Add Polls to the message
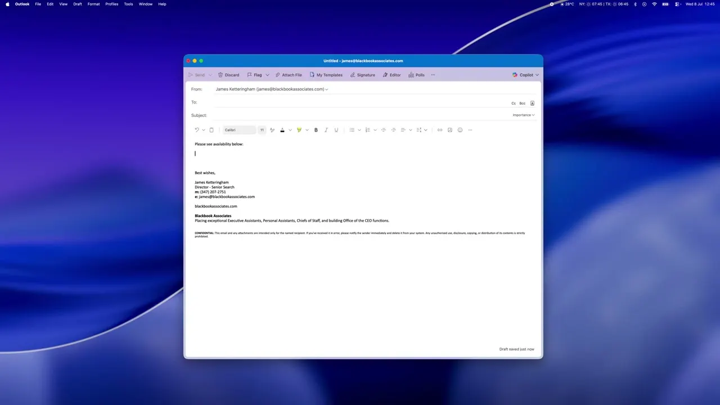The width and height of the screenshot is (720, 405). point(416,75)
